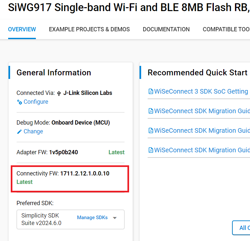Click the Configure link under Connected Via
The image size is (250, 241).
(36, 102)
